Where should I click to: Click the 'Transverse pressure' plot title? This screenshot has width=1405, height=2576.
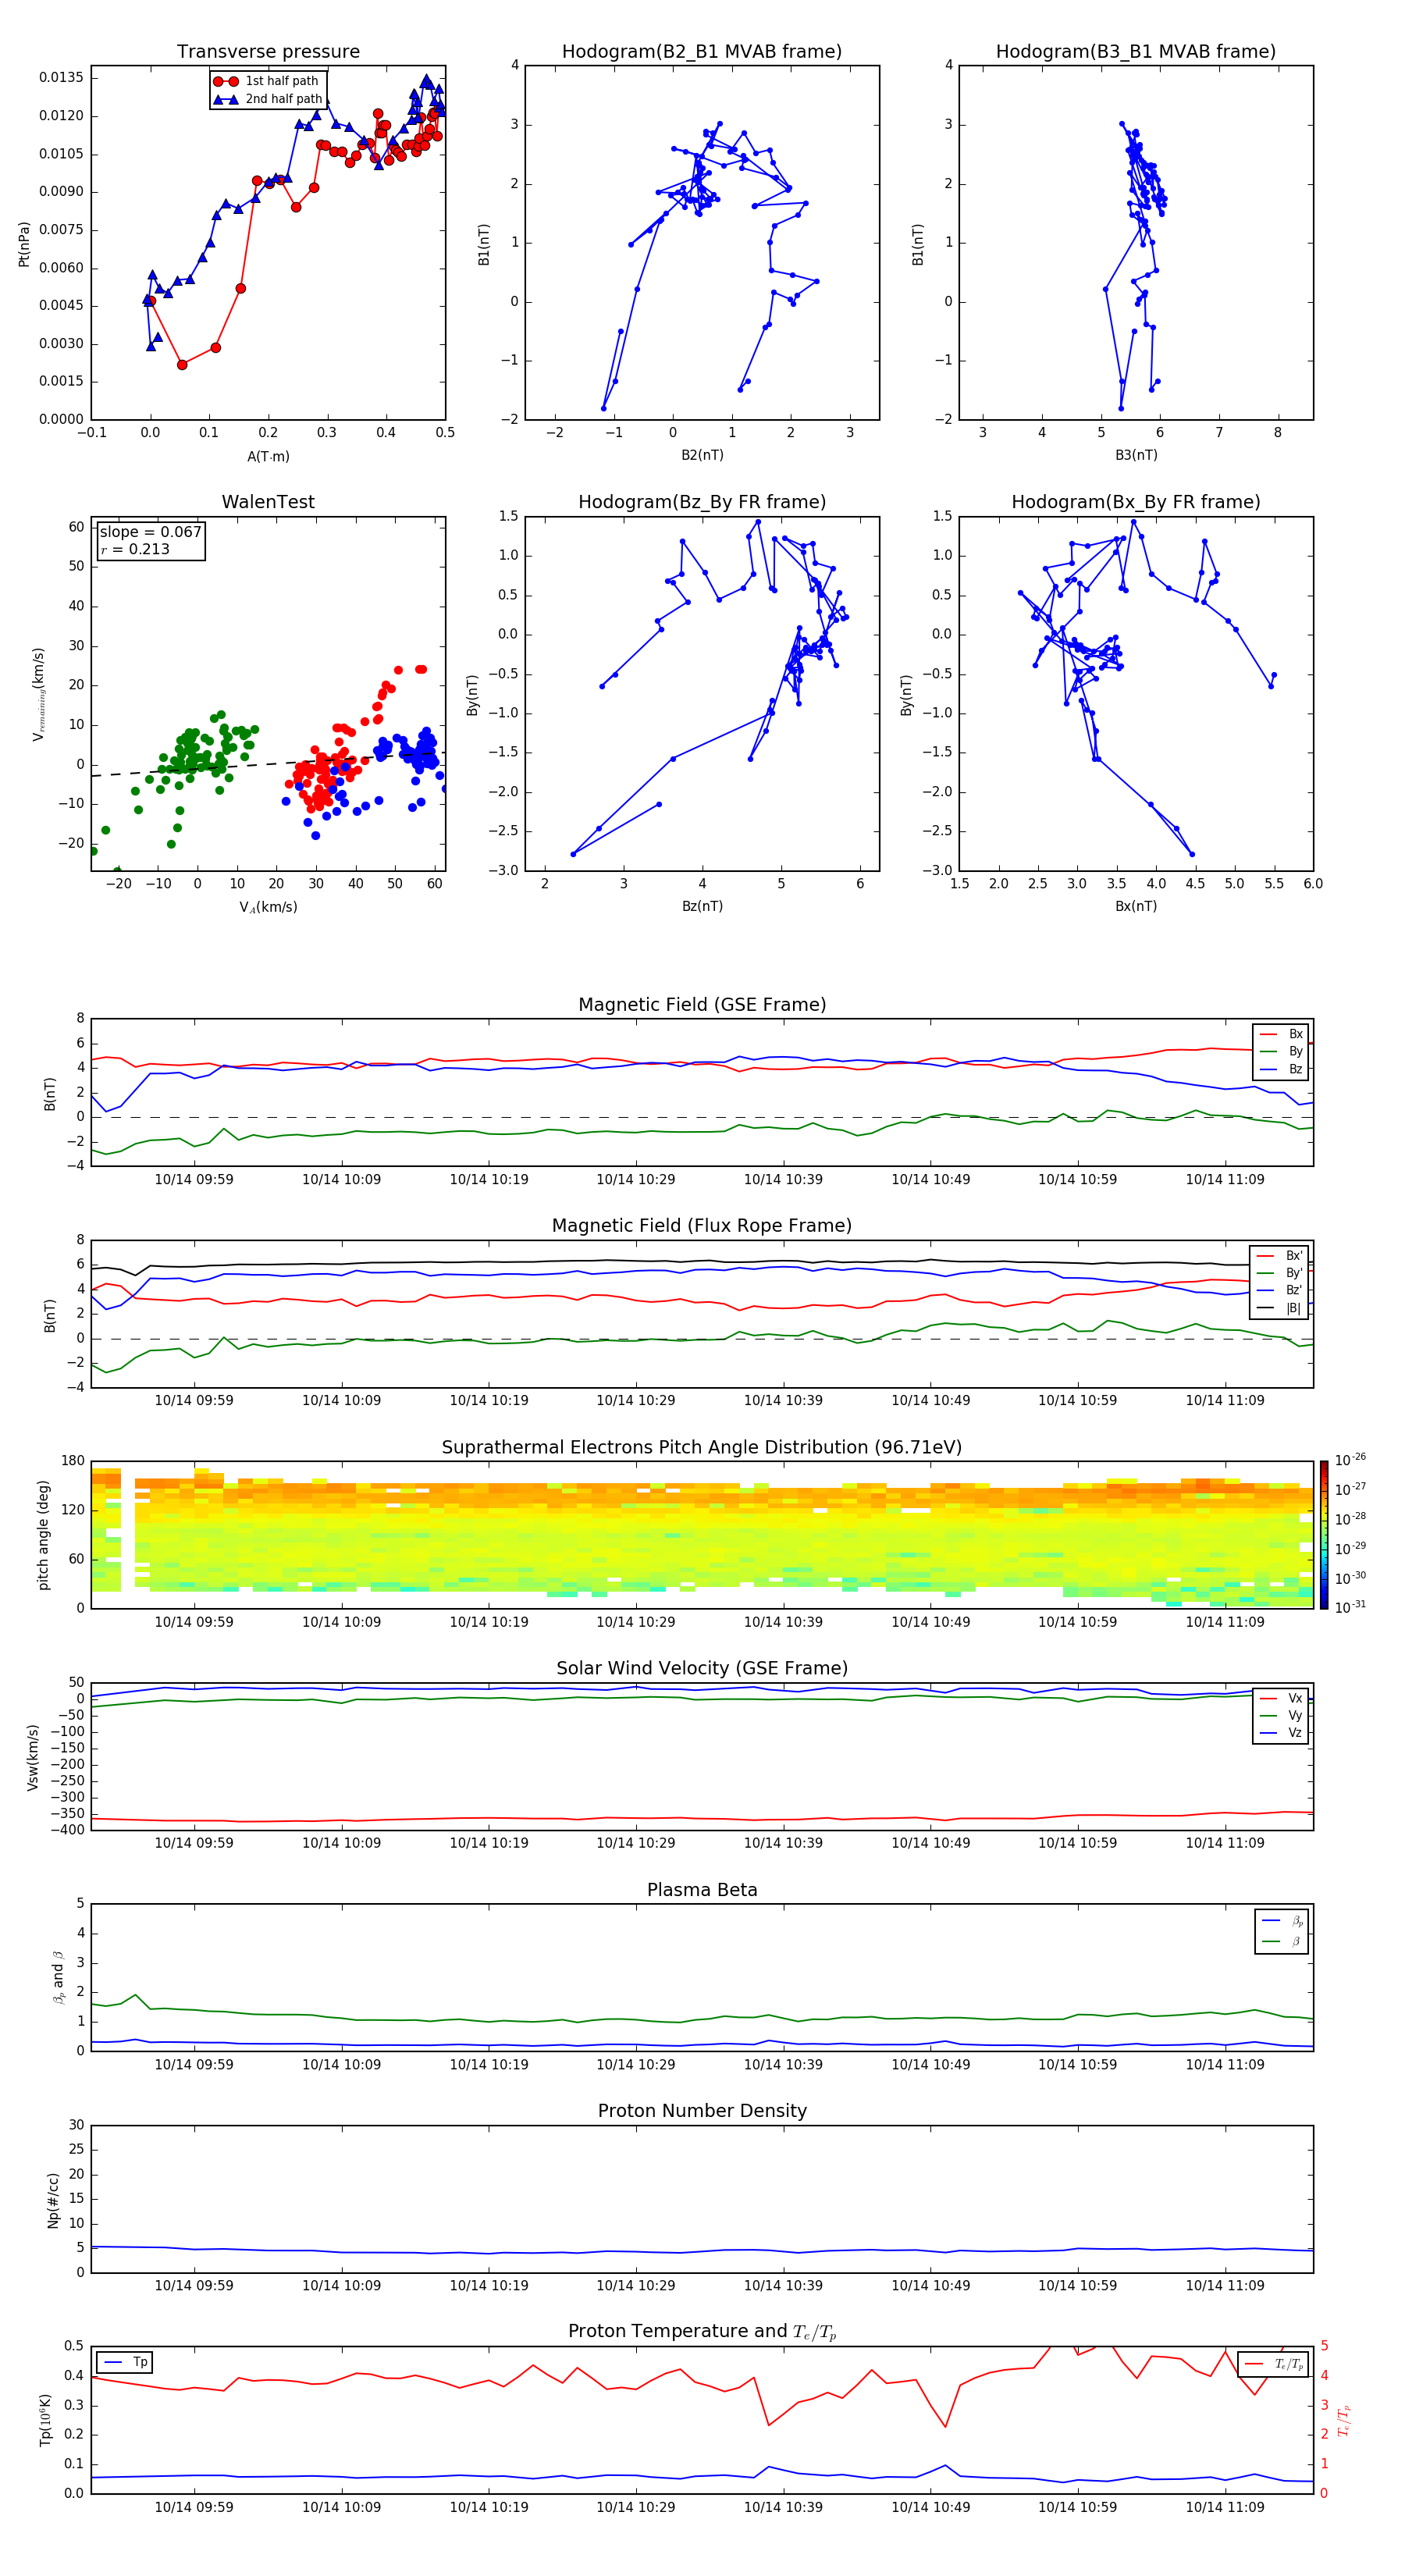pyautogui.click(x=268, y=52)
